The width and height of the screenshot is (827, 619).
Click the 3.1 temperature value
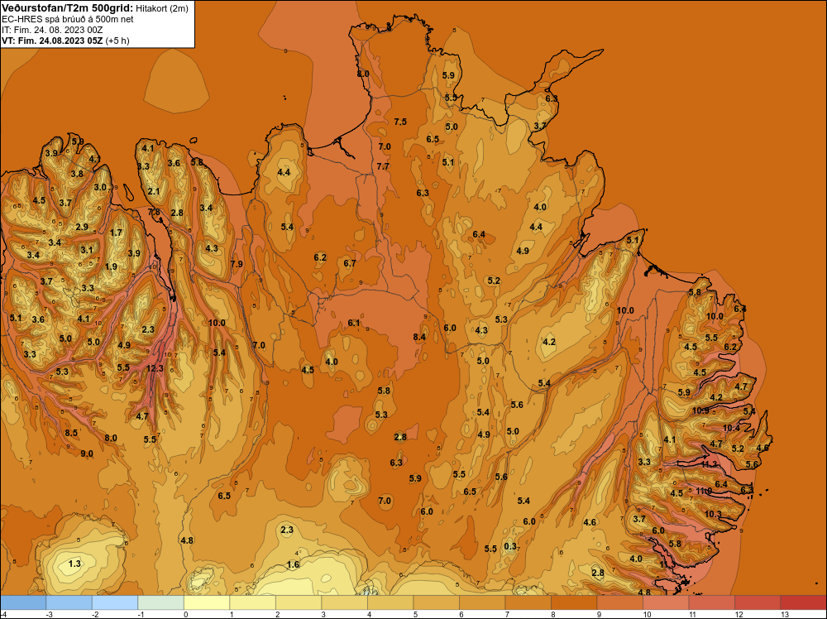point(87,250)
